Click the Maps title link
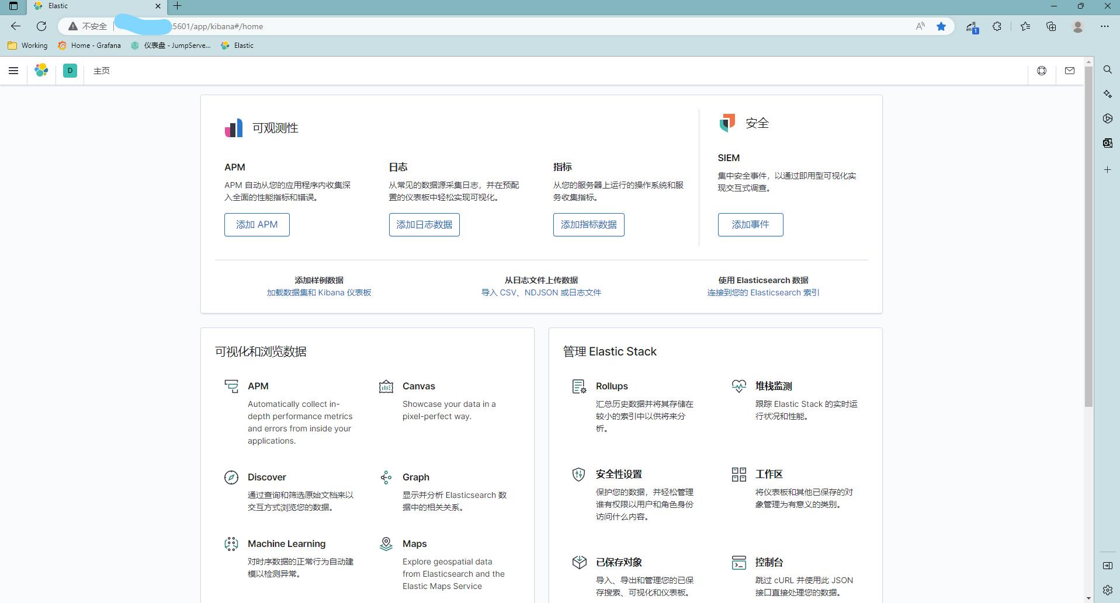Viewport: 1120px width, 603px height. [x=415, y=543]
